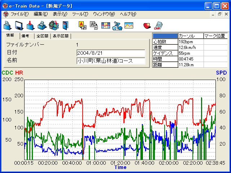Click the yellow line graph icon
The height and width of the screenshot is (173, 231).
(129, 25)
